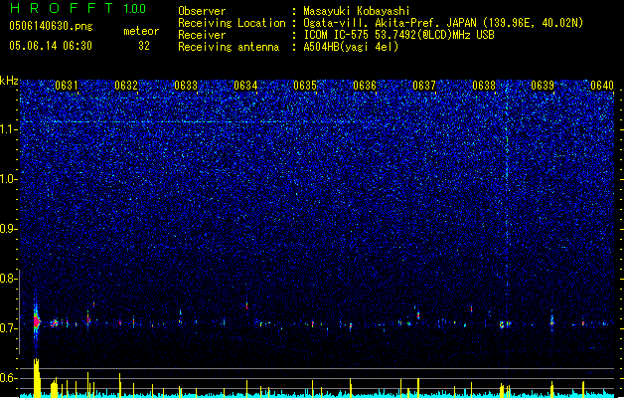Click the HROFFT 1.0.0 title text
The width and height of the screenshot is (625, 398).
pyautogui.click(x=78, y=8)
